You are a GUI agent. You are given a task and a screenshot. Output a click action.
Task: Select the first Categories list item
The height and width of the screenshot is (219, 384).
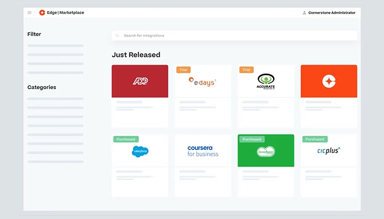coord(55,99)
